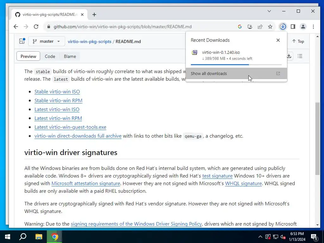Switch to the Preview view

point(28,56)
